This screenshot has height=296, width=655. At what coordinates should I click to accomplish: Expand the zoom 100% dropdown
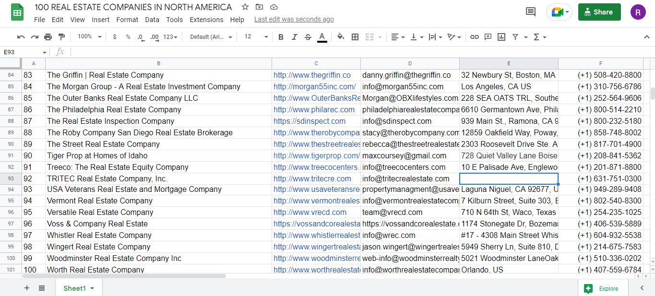coord(90,37)
